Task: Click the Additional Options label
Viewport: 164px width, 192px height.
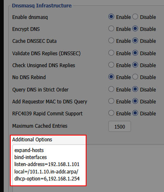Action: point(32,140)
